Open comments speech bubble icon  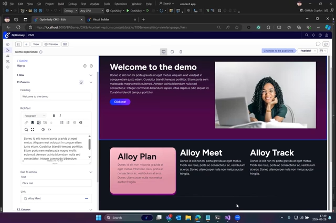(x=318, y=44)
